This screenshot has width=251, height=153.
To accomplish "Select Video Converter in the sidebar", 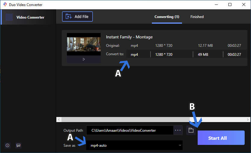I will click(x=28, y=17).
